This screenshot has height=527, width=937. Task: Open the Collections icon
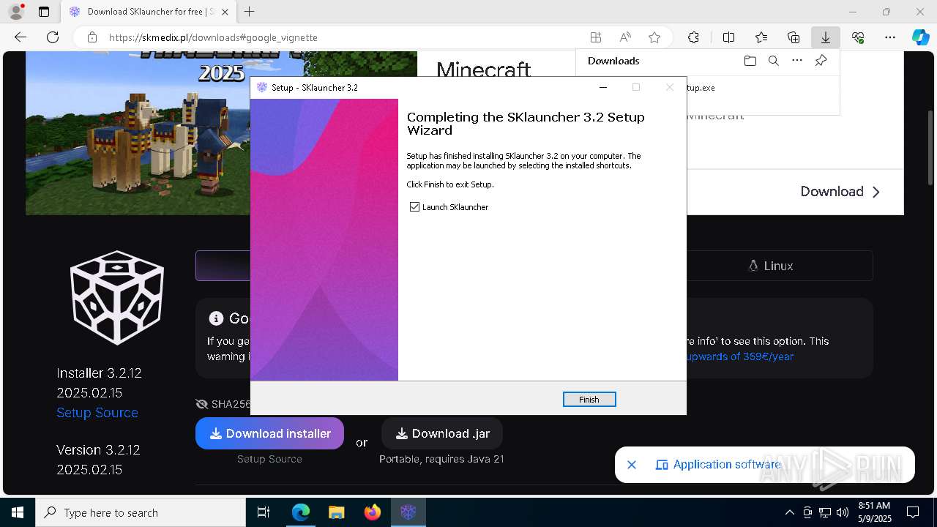point(794,37)
